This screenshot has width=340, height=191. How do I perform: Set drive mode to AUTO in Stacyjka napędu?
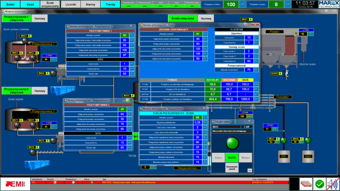tap(232, 157)
